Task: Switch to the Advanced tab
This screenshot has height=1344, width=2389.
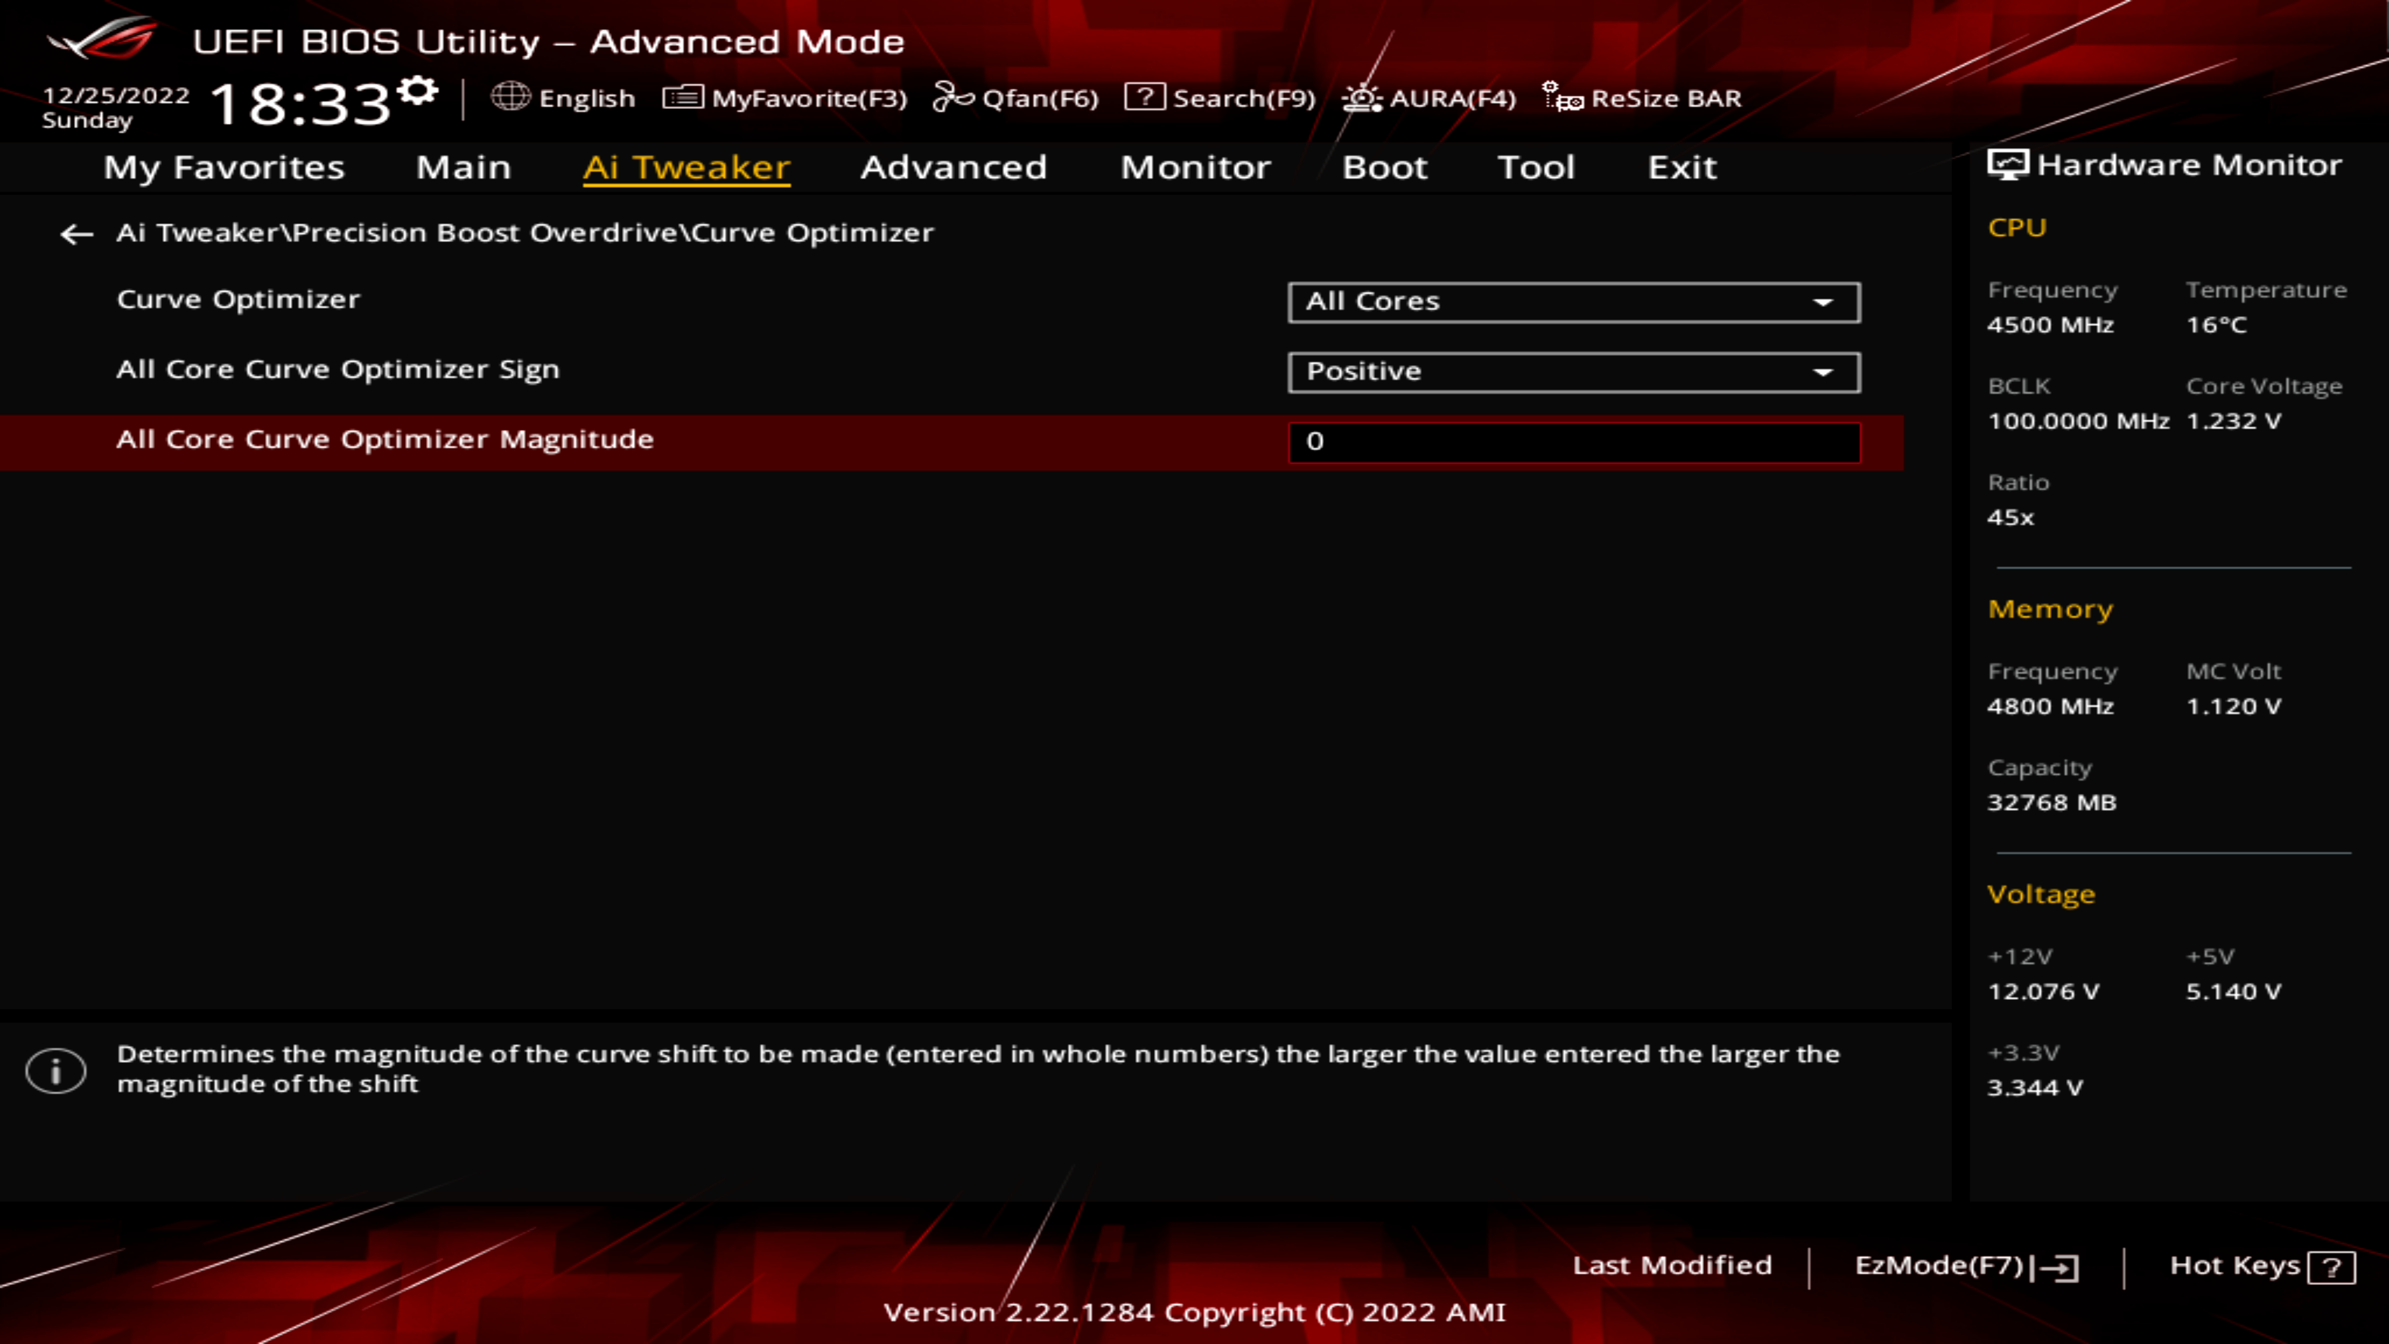Action: (x=954, y=168)
